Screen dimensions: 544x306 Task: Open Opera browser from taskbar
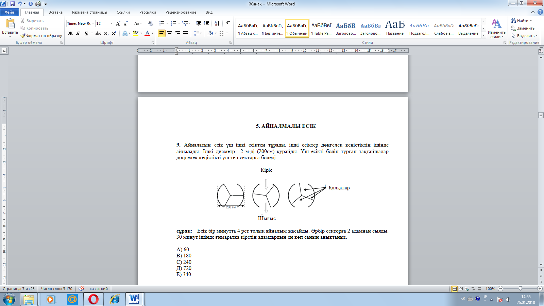click(93, 299)
